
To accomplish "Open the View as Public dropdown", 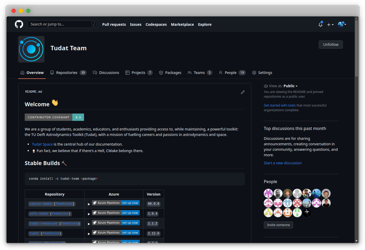I will [x=290, y=86].
